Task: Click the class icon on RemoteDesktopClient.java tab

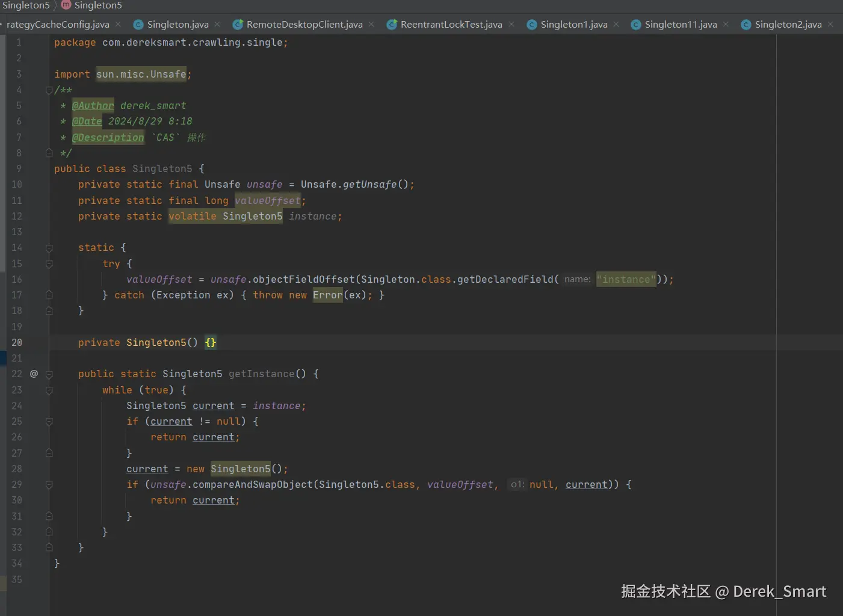Action: (x=238, y=25)
